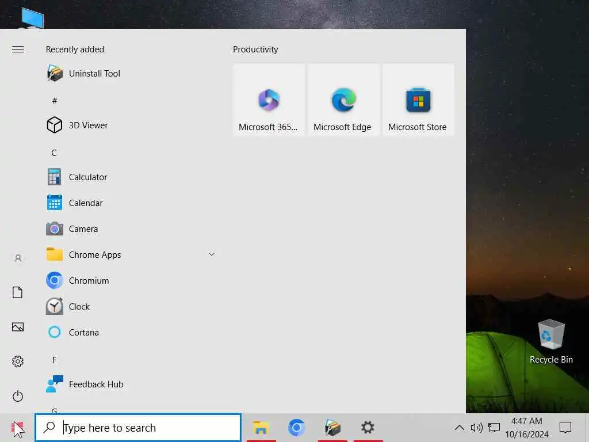The image size is (589, 442).
Task: Show hidden system tray icons
Action: 459,428
